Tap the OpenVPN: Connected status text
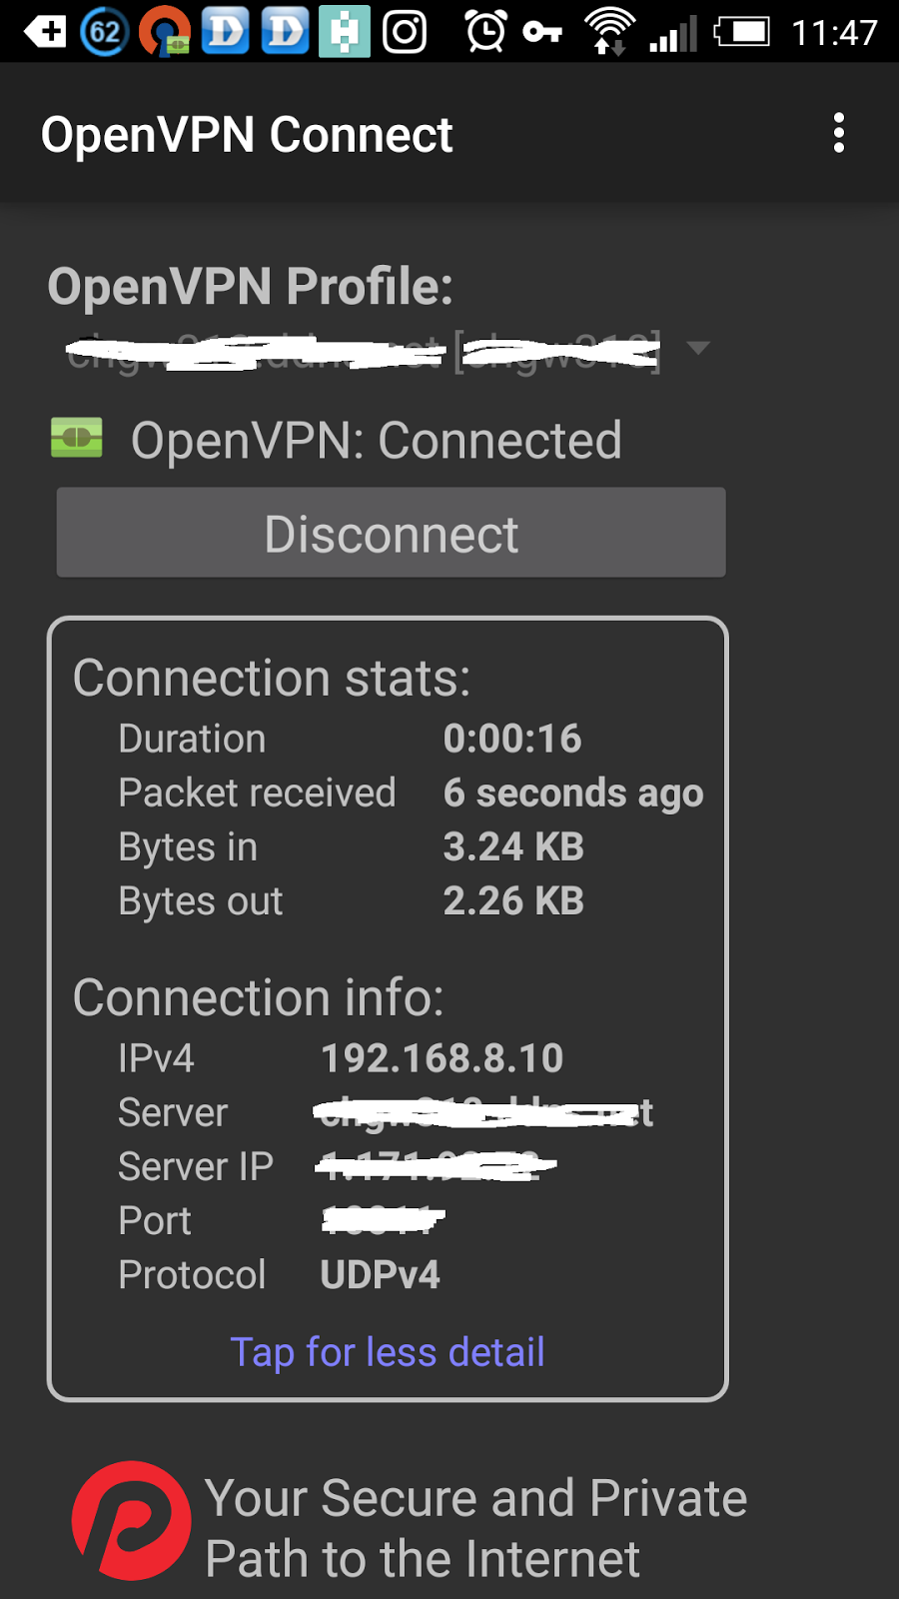Screen dimensions: 899x1599 point(377,441)
